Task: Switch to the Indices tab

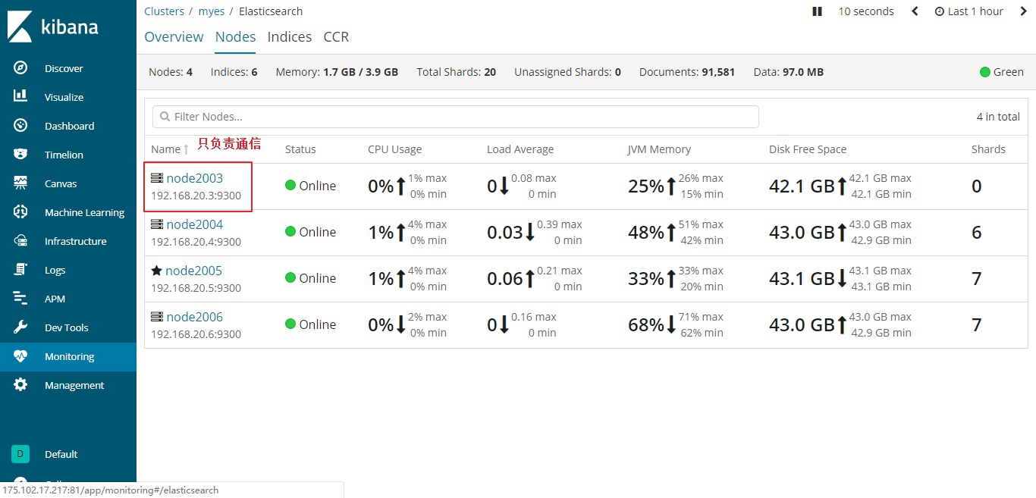Action: (290, 36)
